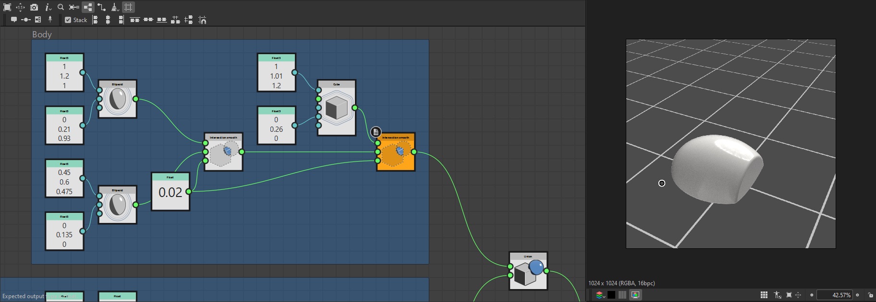Viewport: 876px width, 302px height.
Task: Add a comment with speech bubble icon
Action: point(14,20)
